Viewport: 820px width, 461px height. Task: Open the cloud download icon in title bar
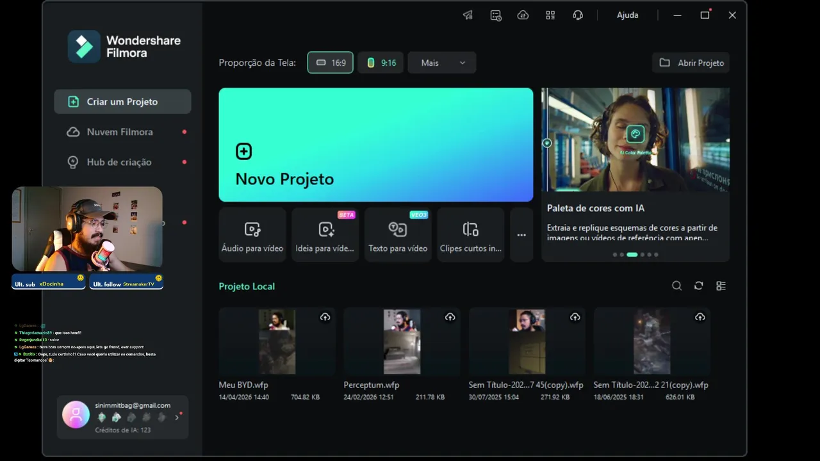pyautogui.click(x=523, y=15)
